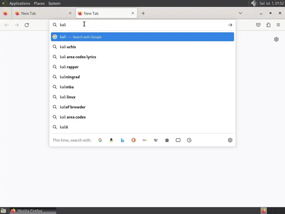Open Firefox View pinned tab

pyautogui.click(x=6, y=13)
